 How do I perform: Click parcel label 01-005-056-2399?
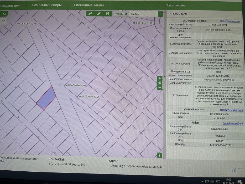click(142, 23)
